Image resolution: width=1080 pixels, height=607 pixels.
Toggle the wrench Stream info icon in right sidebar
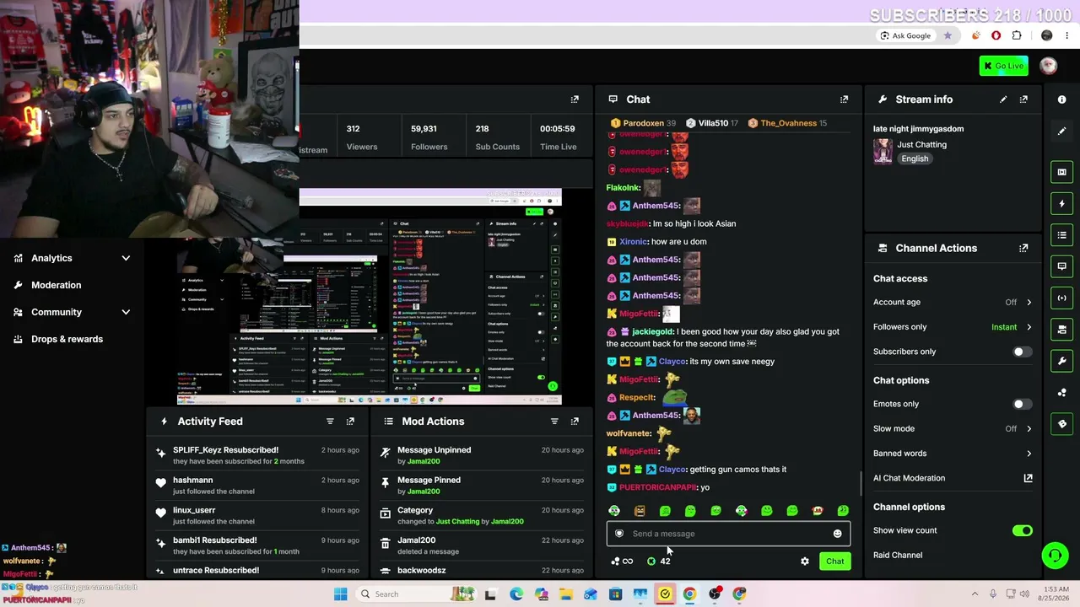tap(1061, 361)
